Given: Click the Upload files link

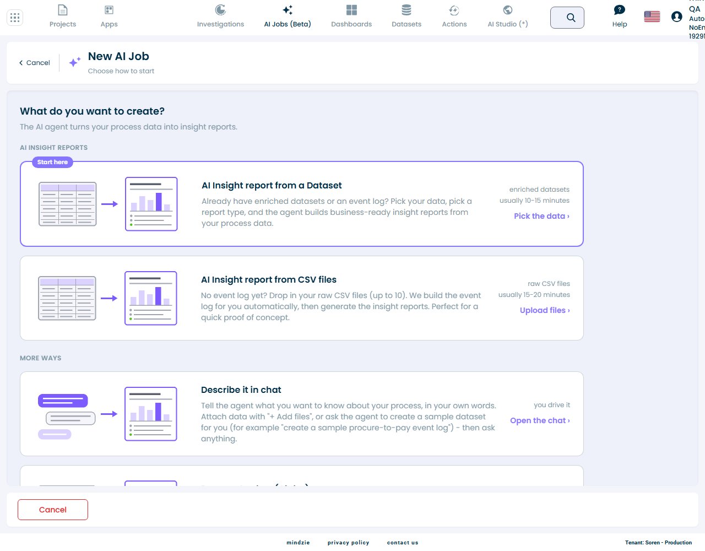Looking at the screenshot, I should point(545,310).
